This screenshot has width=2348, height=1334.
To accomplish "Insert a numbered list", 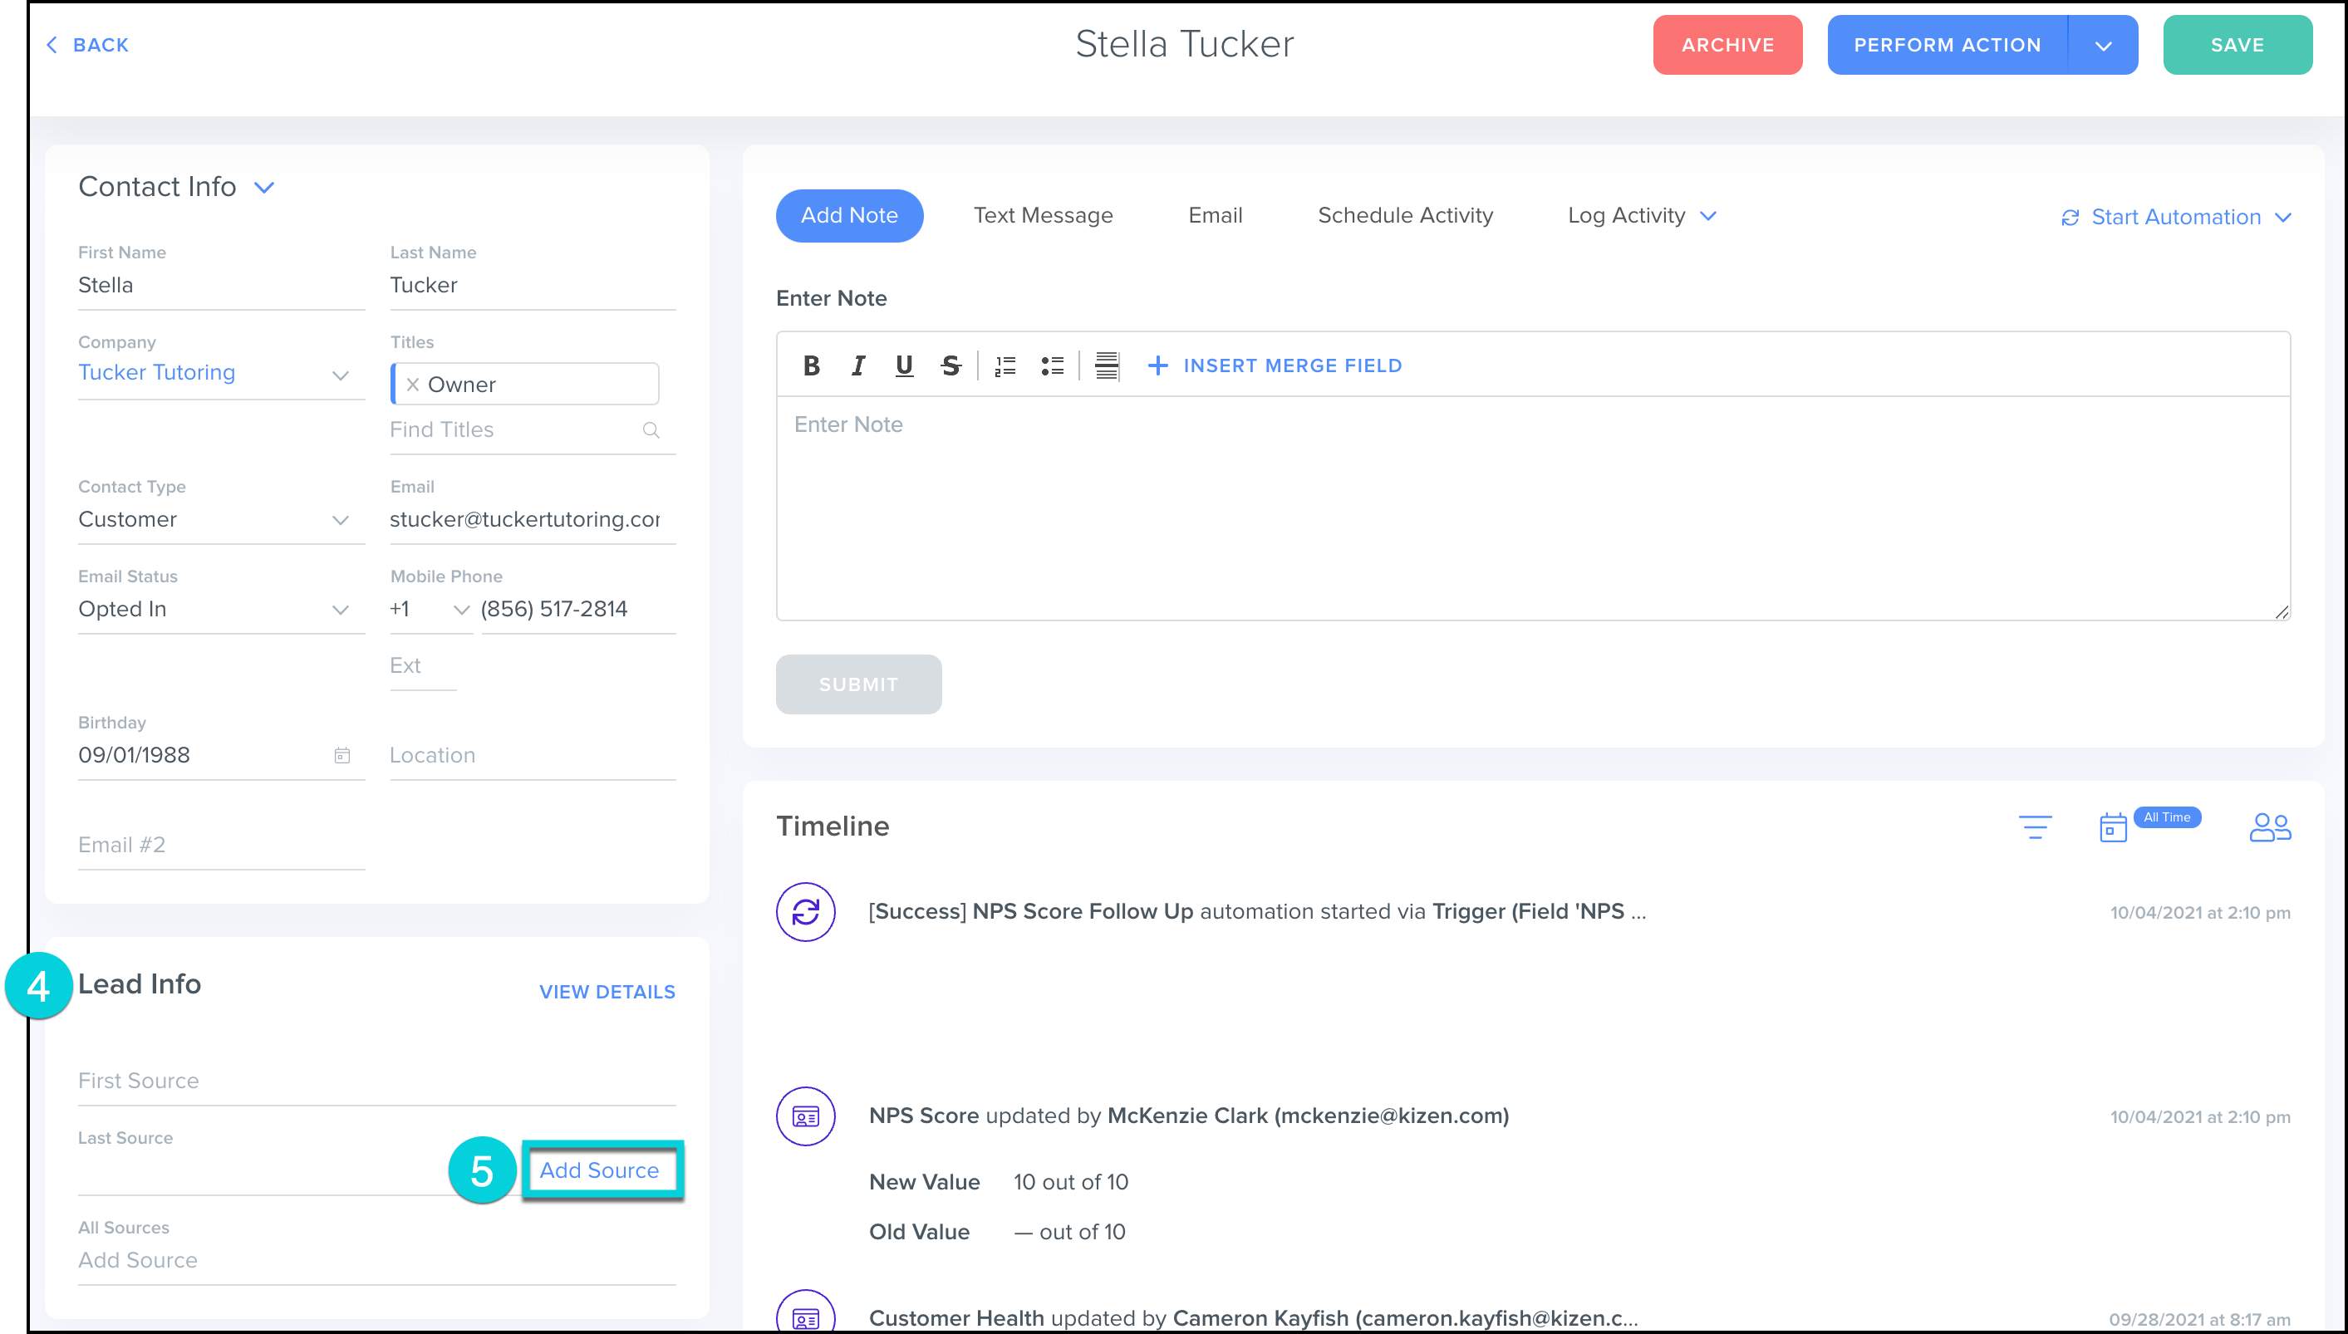I will pos(1005,365).
